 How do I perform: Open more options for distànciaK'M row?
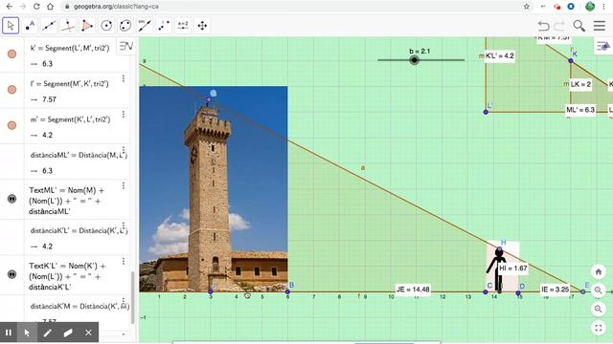[x=124, y=301]
